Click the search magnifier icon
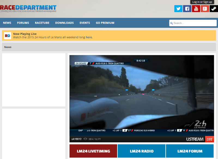The height and width of the screenshot is (159, 218). coord(172,23)
